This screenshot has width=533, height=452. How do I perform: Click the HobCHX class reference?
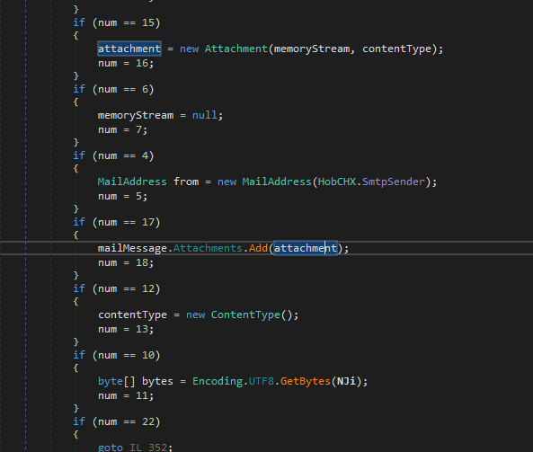pyautogui.click(x=337, y=182)
